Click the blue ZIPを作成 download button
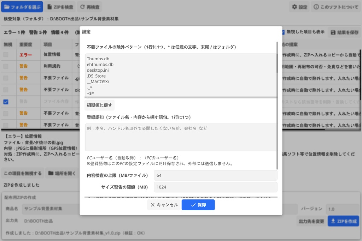362x241 pixels. click(344, 221)
